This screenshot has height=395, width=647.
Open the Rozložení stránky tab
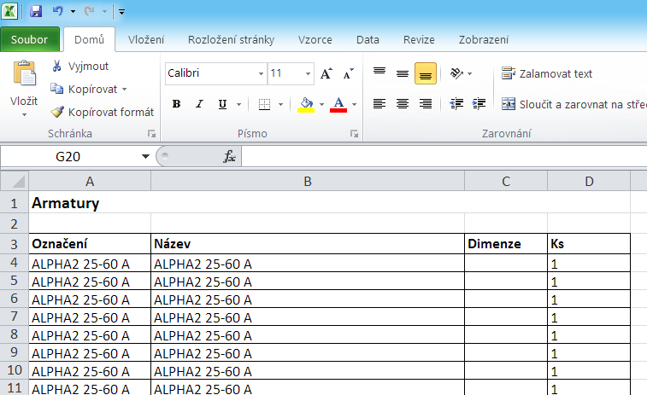pyautogui.click(x=231, y=39)
